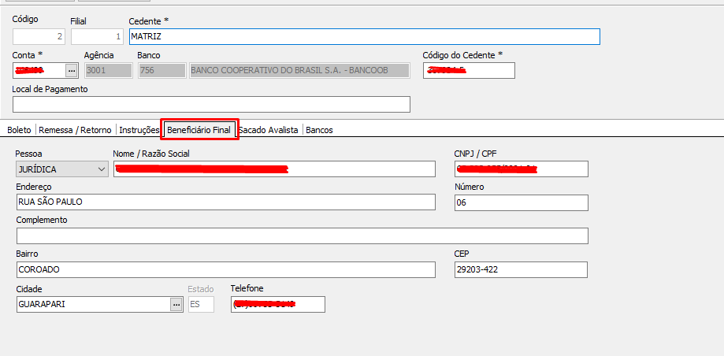The height and width of the screenshot is (356, 724).
Task: Click the Código do Cedente field
Action: 469,71
